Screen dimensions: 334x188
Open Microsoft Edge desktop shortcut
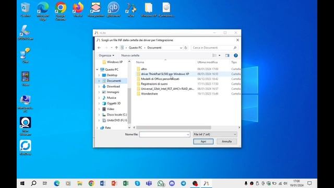coord(43,11)
